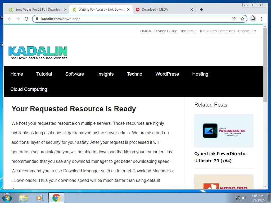
Task: Open Terms and Conditions link
Action: click(217, 31)
